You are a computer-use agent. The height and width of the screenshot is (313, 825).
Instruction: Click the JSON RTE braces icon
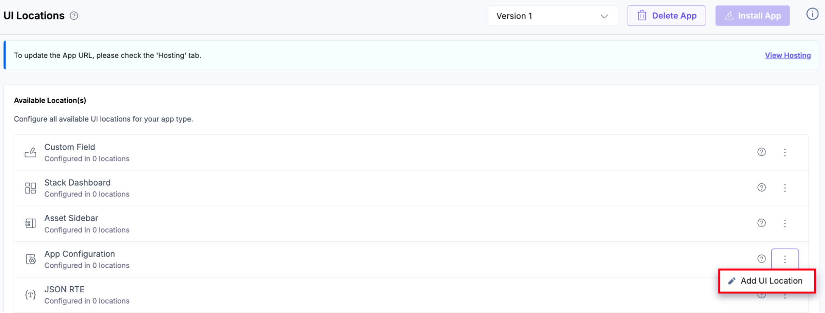click(x=31, y=295)
